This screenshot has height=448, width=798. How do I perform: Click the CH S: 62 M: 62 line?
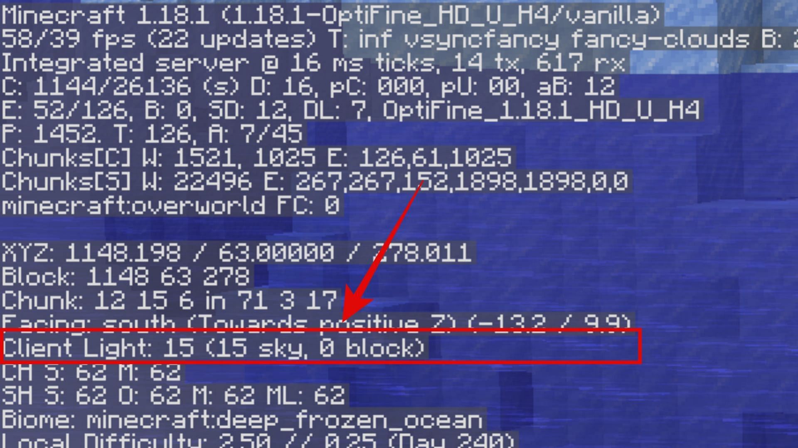pyautogui.click(x=91, y=372)
